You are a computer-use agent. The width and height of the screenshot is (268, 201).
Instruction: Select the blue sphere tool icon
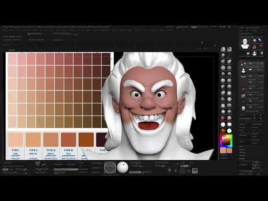tap(260, 40)
